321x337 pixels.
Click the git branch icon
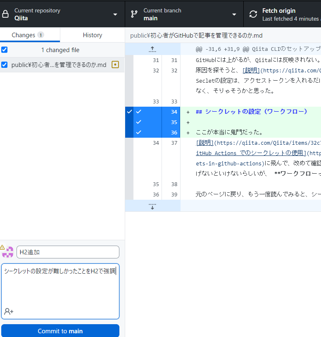(134, 14)
